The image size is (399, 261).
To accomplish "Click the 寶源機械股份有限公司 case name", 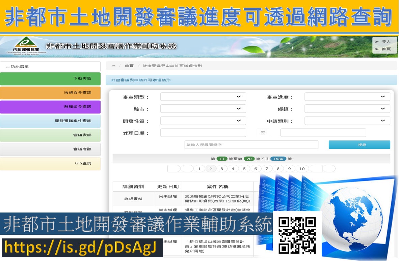I will point(218,199).
